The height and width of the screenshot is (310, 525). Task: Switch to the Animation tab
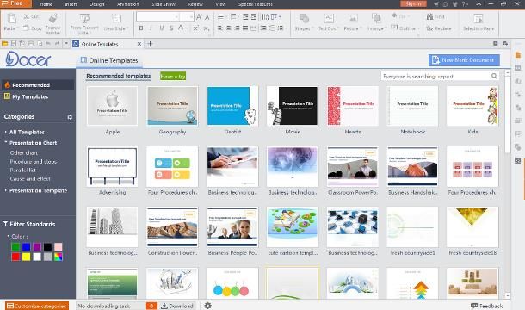point(128,4)
